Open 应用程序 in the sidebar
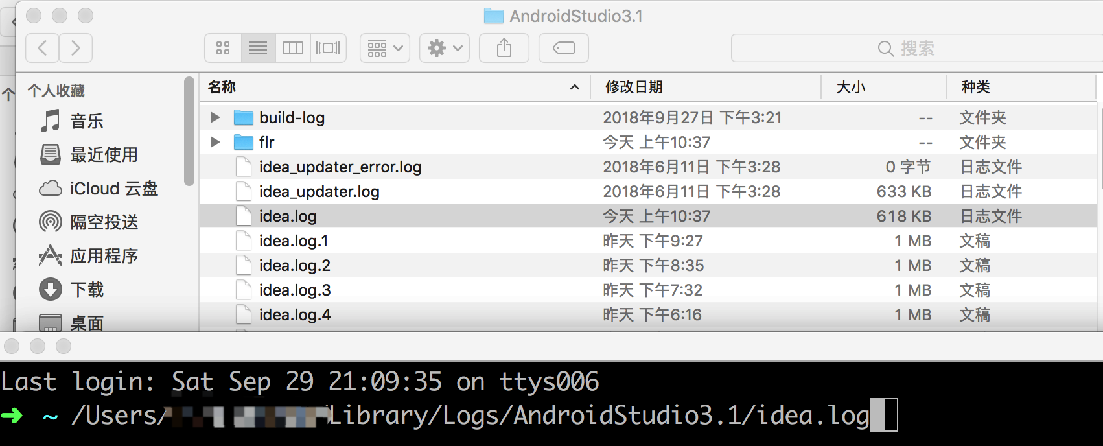Image resolution: width=1103 pixels, height=446 pixels. click(x=88, y=255)
